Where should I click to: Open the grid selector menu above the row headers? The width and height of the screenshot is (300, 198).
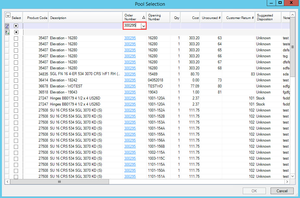coord(8,15)
